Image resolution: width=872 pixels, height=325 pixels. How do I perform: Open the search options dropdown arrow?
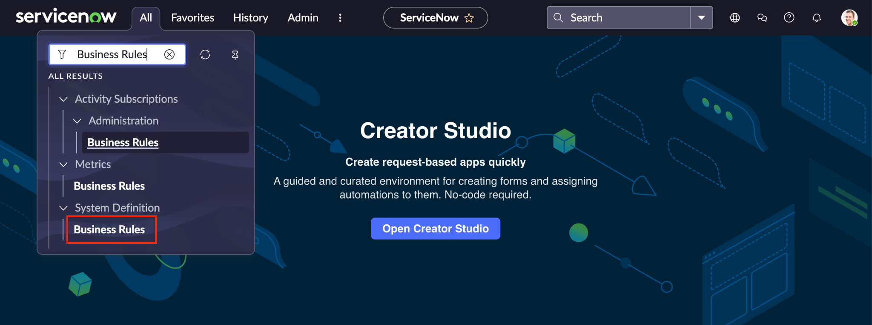[701, 18]
